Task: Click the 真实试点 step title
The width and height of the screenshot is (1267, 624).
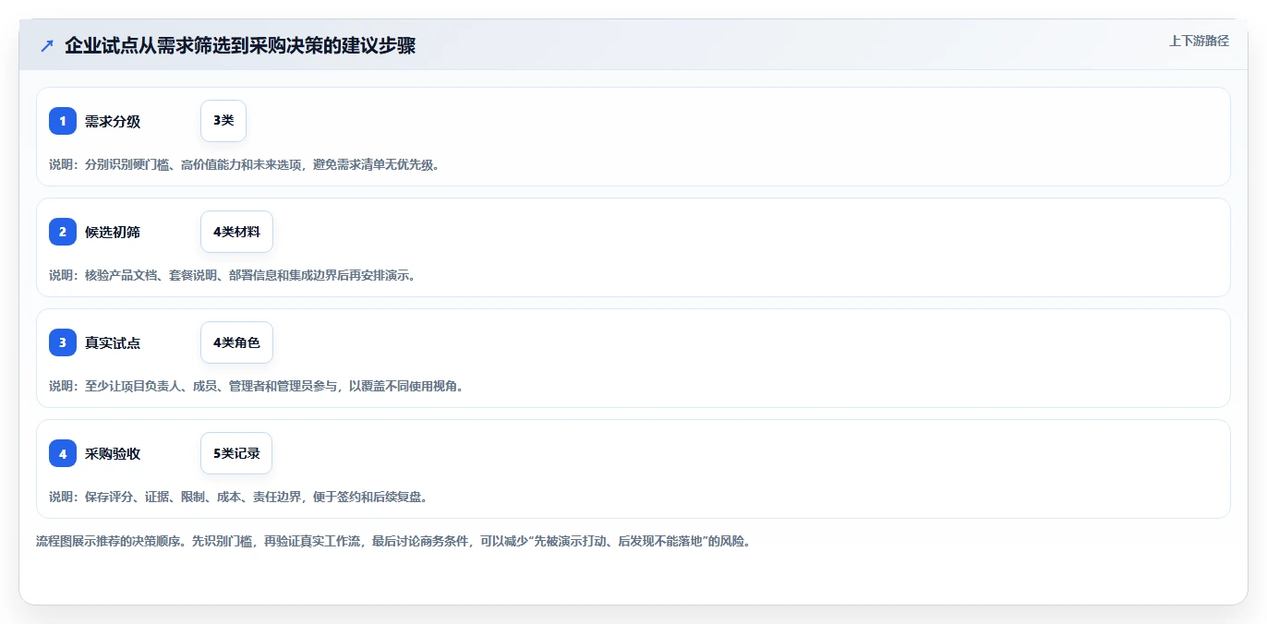Action: point(113,342)
